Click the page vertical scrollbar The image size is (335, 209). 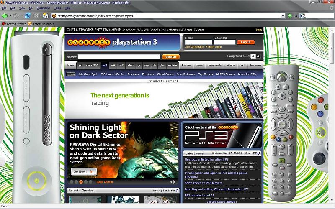[x=332, y=125]
